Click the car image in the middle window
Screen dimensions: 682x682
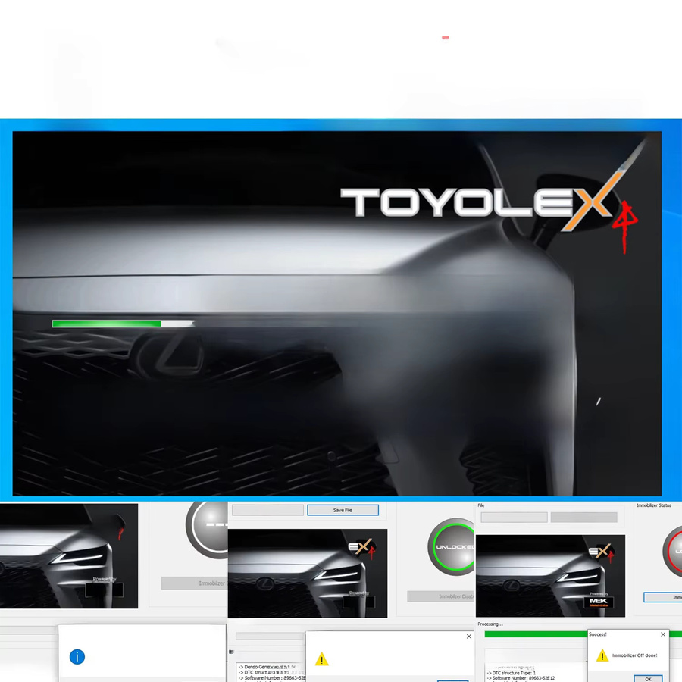308,574
